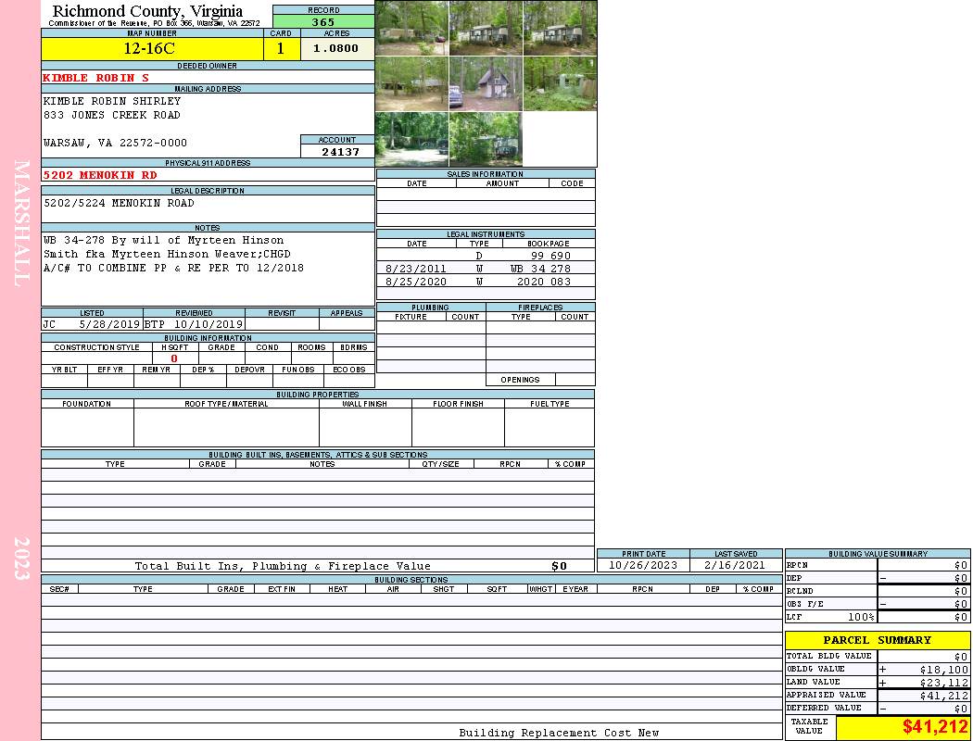Click the green record number 365
This screenshot has height=741, width=973.
(x=323, y=22)
